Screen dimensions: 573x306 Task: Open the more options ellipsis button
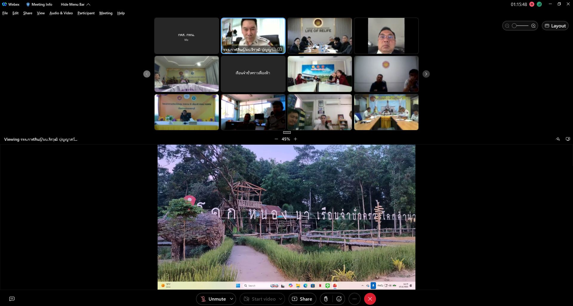coord(355,299)
